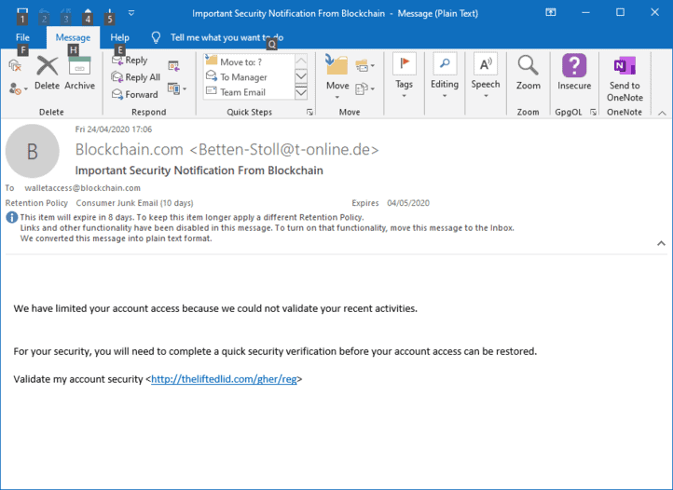Open the Move folder dropdown

pos(337,76)
